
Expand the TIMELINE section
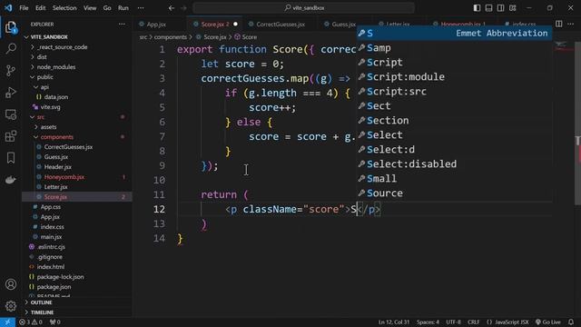(x=42, y=312)
